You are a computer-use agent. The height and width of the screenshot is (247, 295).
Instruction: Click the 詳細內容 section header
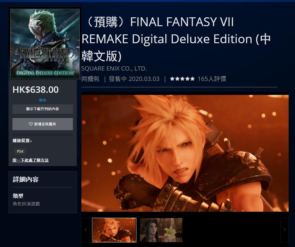click(x=26, y=179)
